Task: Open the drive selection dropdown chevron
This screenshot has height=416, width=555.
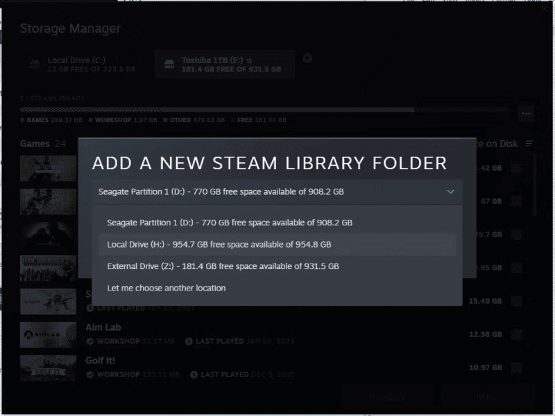Action: pyautogui.click(x=450, y=192)
